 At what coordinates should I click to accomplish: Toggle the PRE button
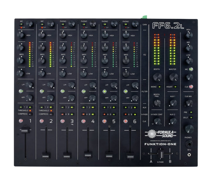click(x=191, y=112)
